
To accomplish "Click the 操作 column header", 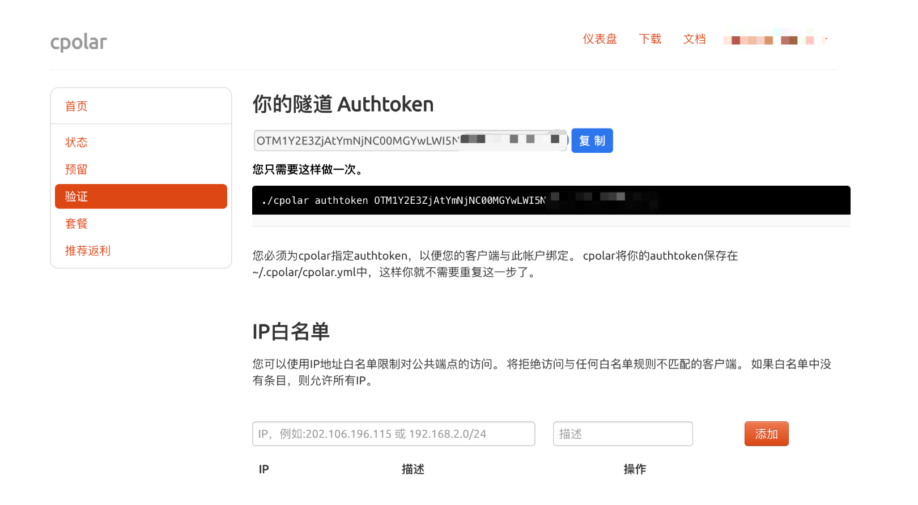I will (x=635, y=469).
